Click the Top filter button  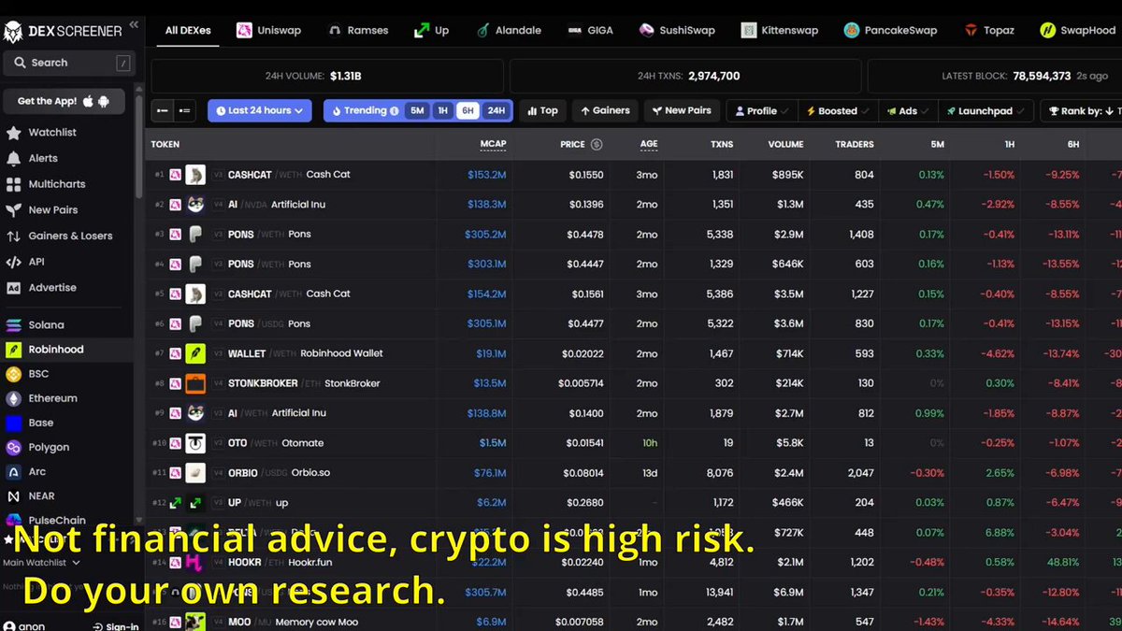542,111
